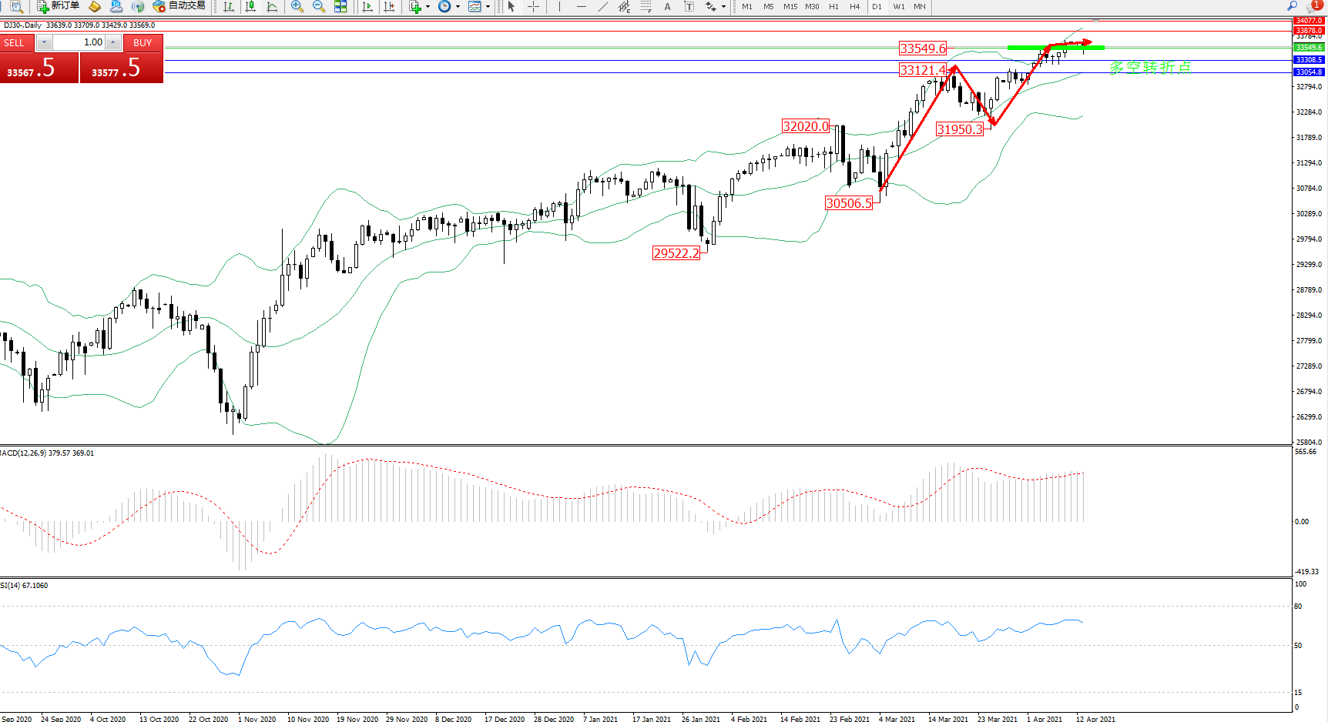This screenshot has height=722, width=1328.
Task: Toggle chart shift icon
Action: (x=389, y=6)
